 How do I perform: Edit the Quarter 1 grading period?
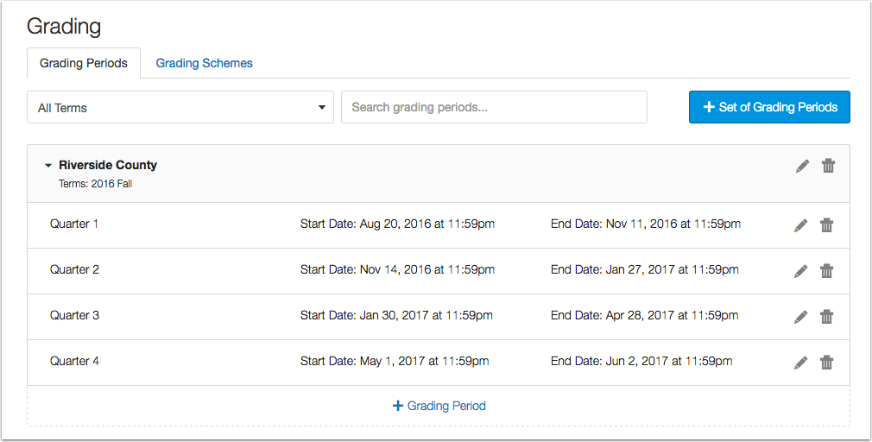coord(800,225)
